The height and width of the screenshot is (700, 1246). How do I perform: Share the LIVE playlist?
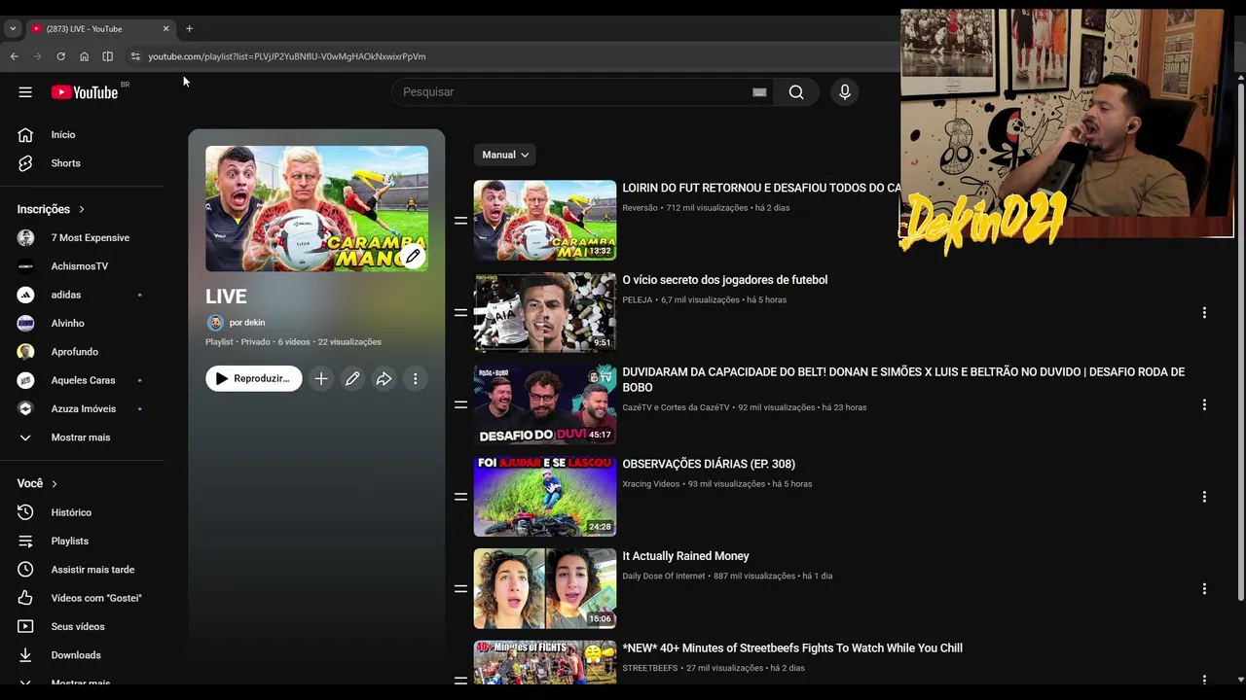(384, 379)
